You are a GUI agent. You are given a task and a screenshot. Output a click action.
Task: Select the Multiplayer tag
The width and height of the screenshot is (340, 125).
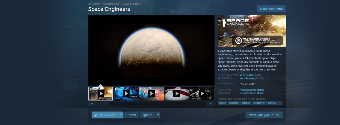coord(259,103)
